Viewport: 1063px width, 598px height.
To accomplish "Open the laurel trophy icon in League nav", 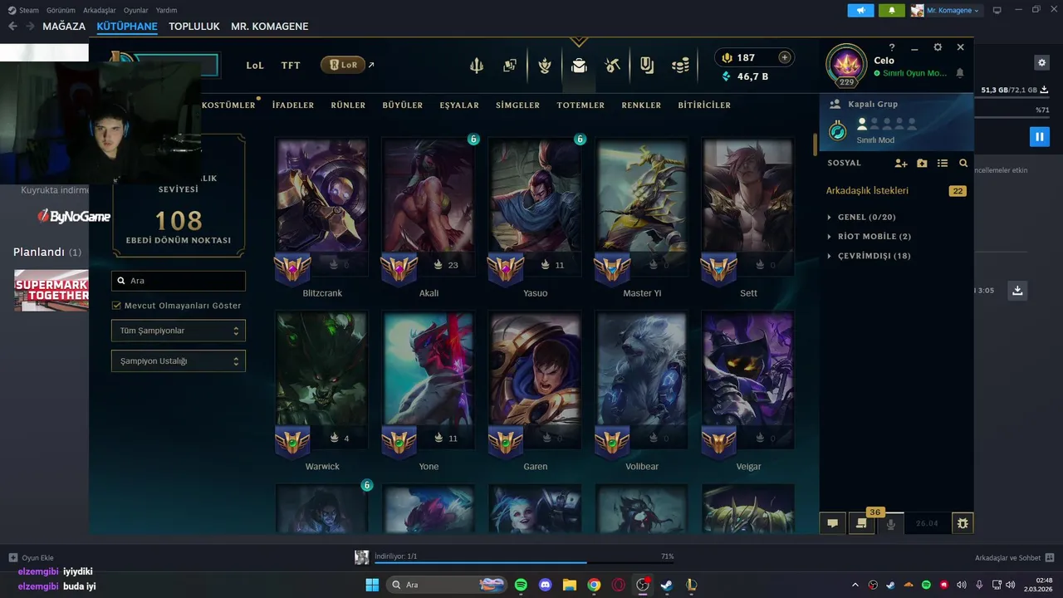I will pos(545,66).
